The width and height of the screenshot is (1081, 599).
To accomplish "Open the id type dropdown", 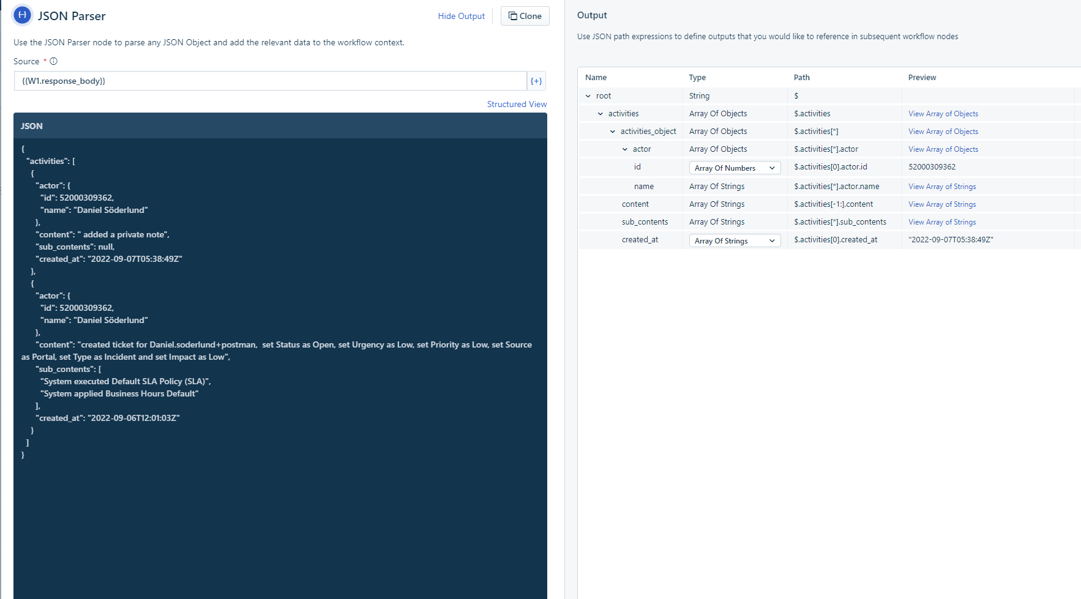I will 735,168.
